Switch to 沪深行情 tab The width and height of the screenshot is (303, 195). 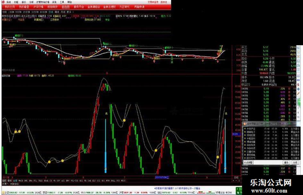point(38,7)
